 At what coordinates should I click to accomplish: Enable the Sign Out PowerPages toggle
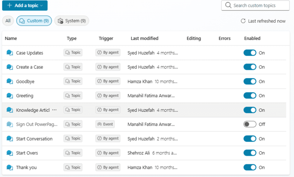(250, 124)
